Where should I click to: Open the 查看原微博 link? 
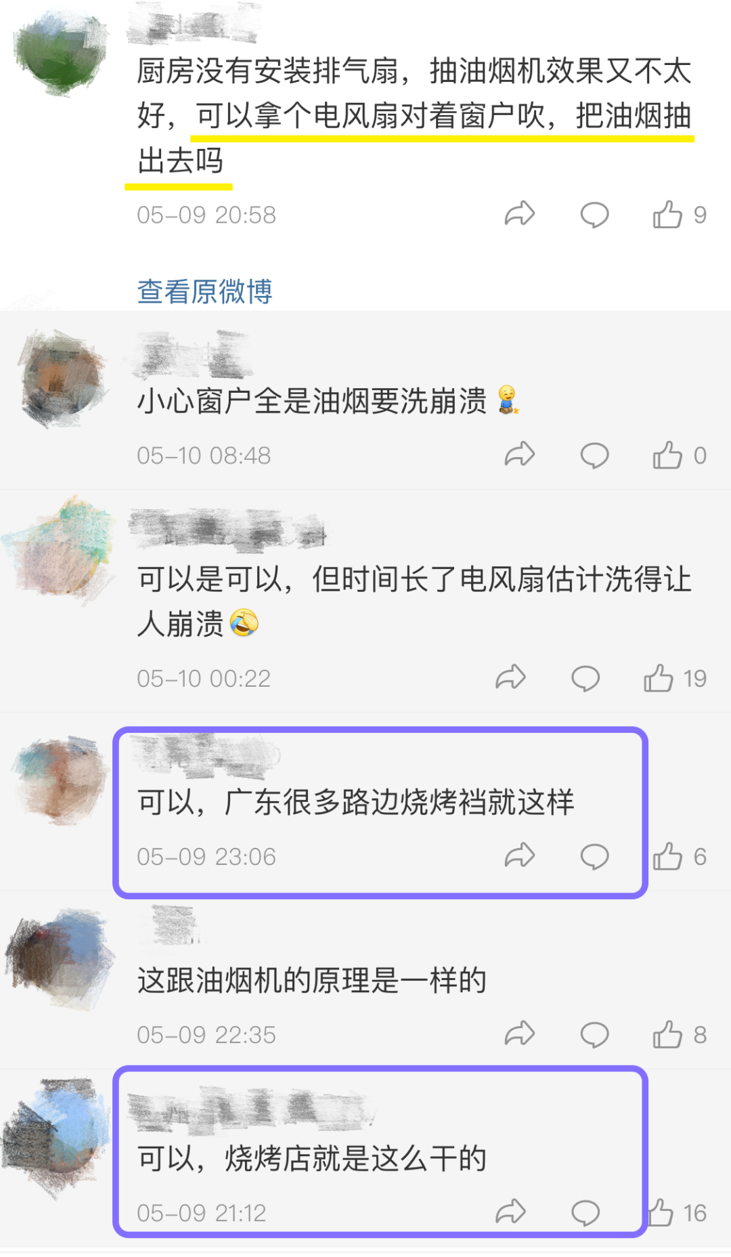pyautogui.click(x=204, y=291)
